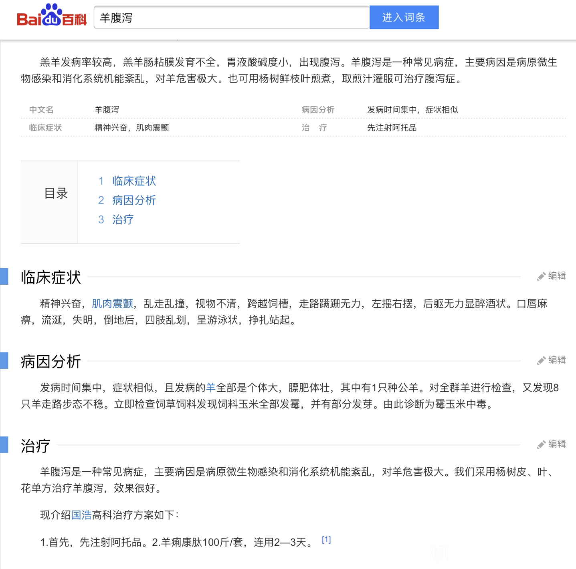Click the pencil edit icon beside 治疗 heading
Image resolution: width=576 pixels, height=569 pixels.
tap(542, 444)
